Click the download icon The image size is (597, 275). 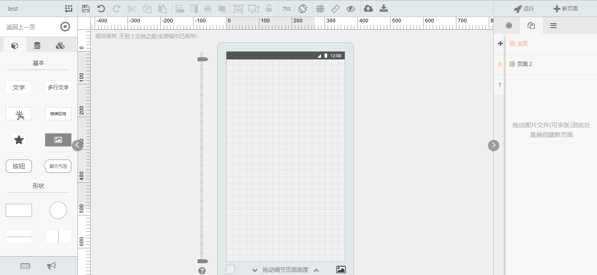[384, 9]
